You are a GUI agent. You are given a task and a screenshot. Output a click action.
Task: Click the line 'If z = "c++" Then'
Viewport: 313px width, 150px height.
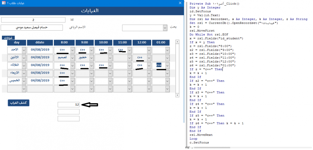coord(206,69)
